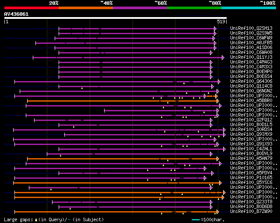The image size is (280, 223).
Task: Open hit UniRef100_A1SD06
Action: point(251,47)
